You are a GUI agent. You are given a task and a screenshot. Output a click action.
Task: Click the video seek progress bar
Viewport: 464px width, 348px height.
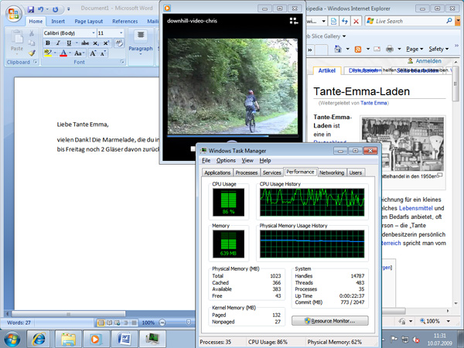233,136
